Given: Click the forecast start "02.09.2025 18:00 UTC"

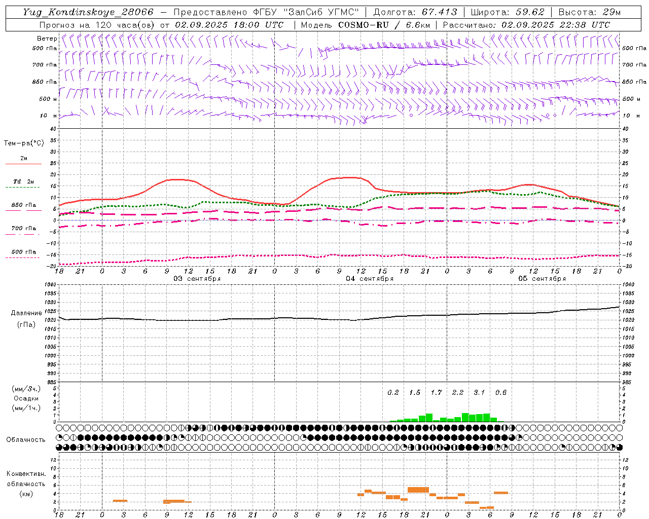Looking at the screenshot, I should point(229,25).
